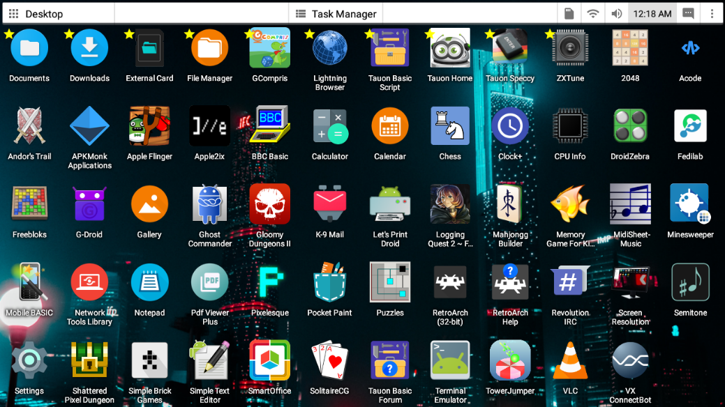The height and width of the screenshot is (407, 725).
Task: Open Pdf Viewer Plus
Action: coord(209,282)
